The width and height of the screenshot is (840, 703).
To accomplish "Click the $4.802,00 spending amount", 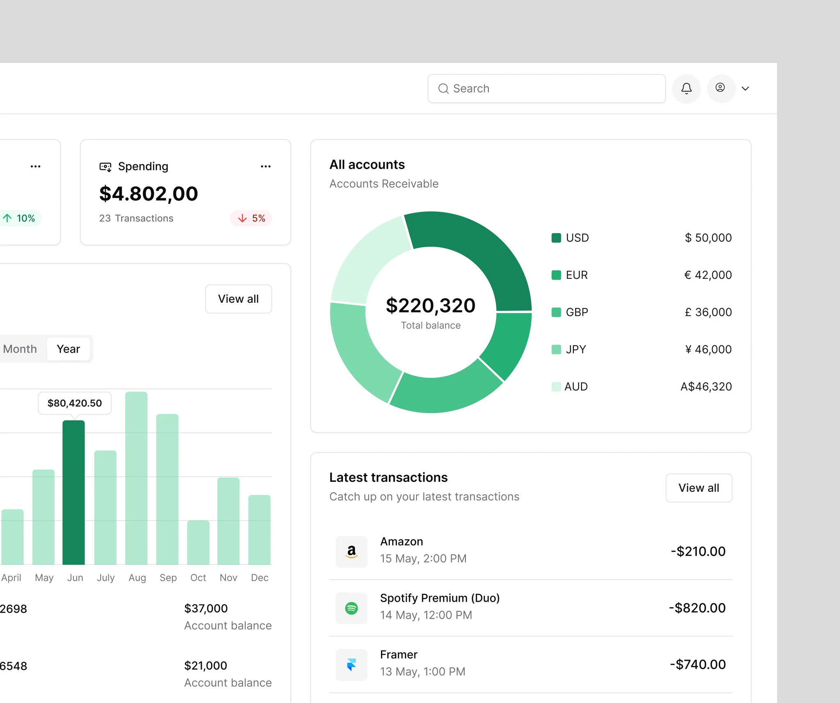I will (148, 194).
